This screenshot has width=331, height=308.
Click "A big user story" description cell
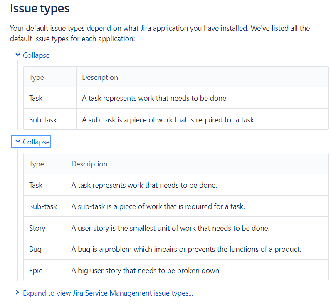point(146,271)
